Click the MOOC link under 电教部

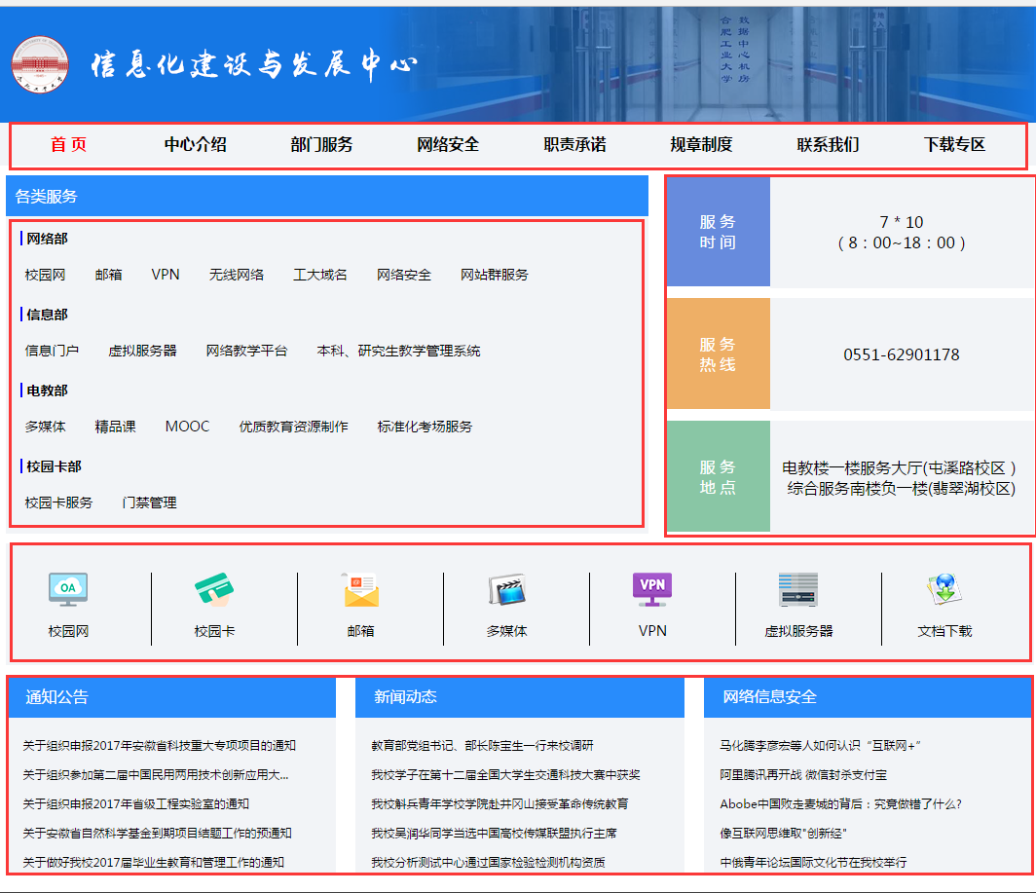(x=187, y=427)
